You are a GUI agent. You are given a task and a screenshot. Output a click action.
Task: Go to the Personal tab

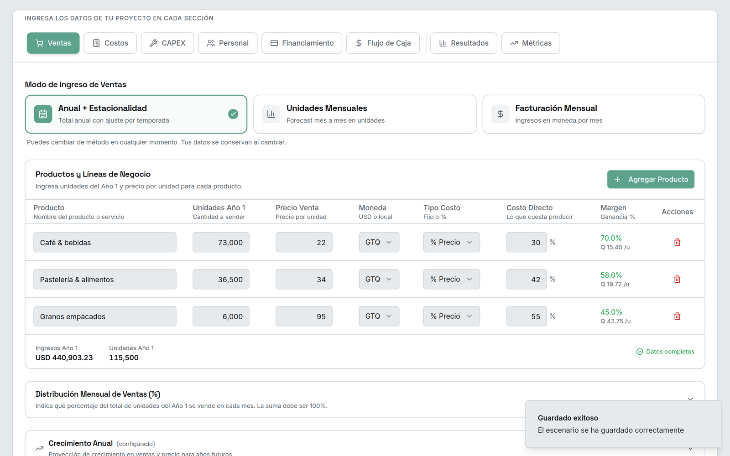click(x=228, y=43)
